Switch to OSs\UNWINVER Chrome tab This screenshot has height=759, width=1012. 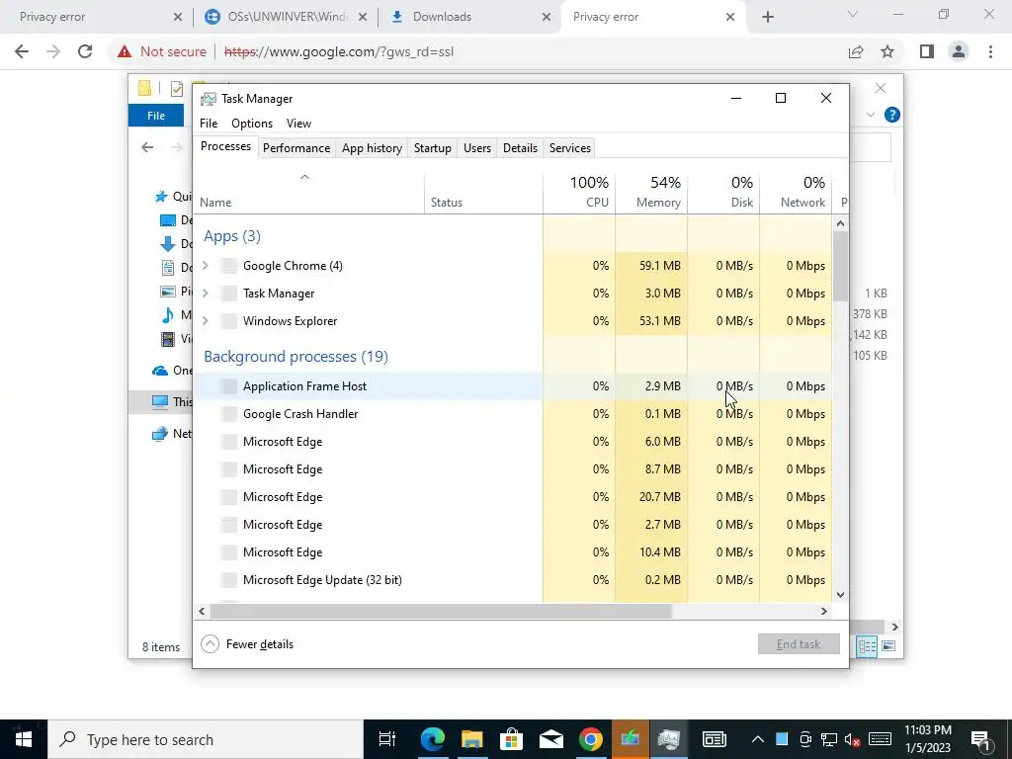(286, 17)
